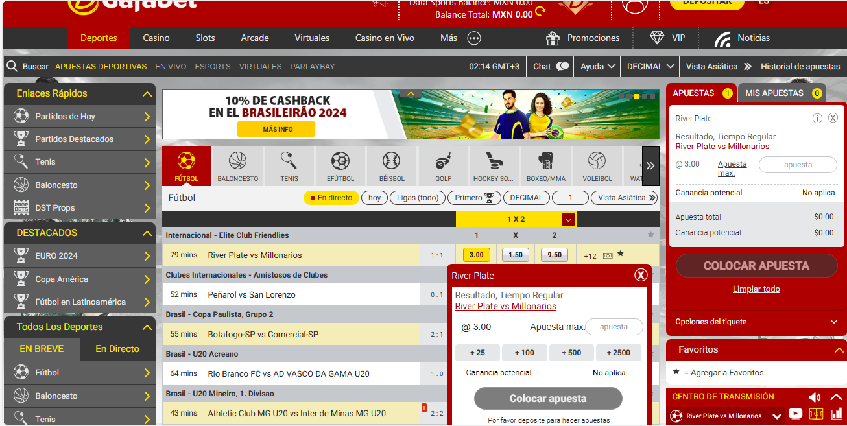This screenshot has height=426, width=847.
Task: Toggle the En directo filter
Action: pyautogui.click(x=331, y=198)
